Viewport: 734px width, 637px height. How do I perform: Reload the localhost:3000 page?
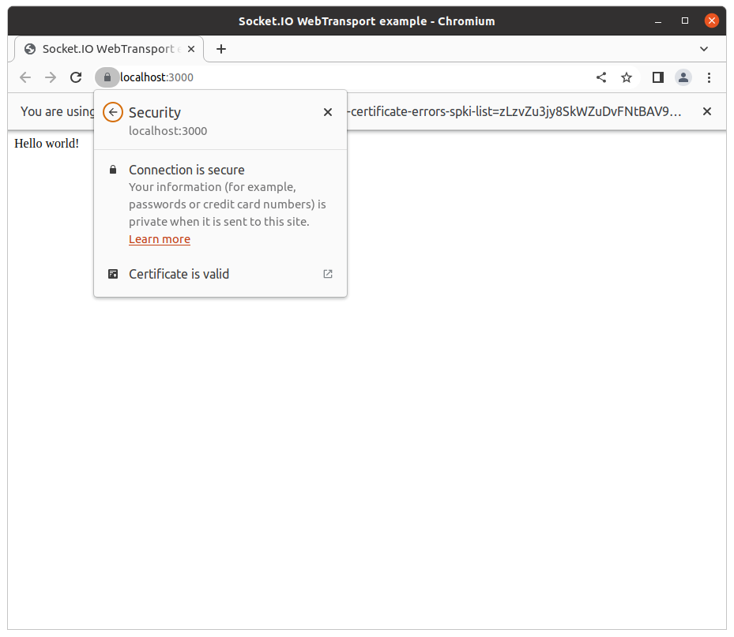(76, 77)
